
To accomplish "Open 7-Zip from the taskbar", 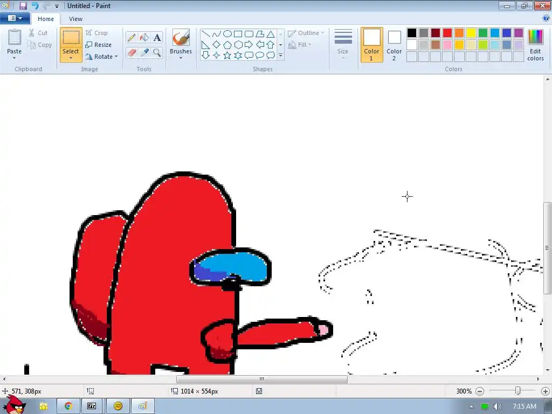I will click(x=92, y=406).
